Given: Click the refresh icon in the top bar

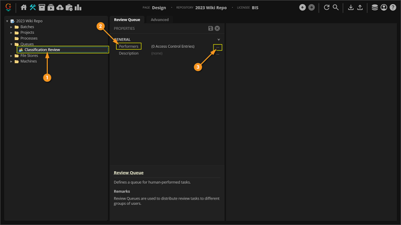Looking at the screenshot, I should click(327, 7).
